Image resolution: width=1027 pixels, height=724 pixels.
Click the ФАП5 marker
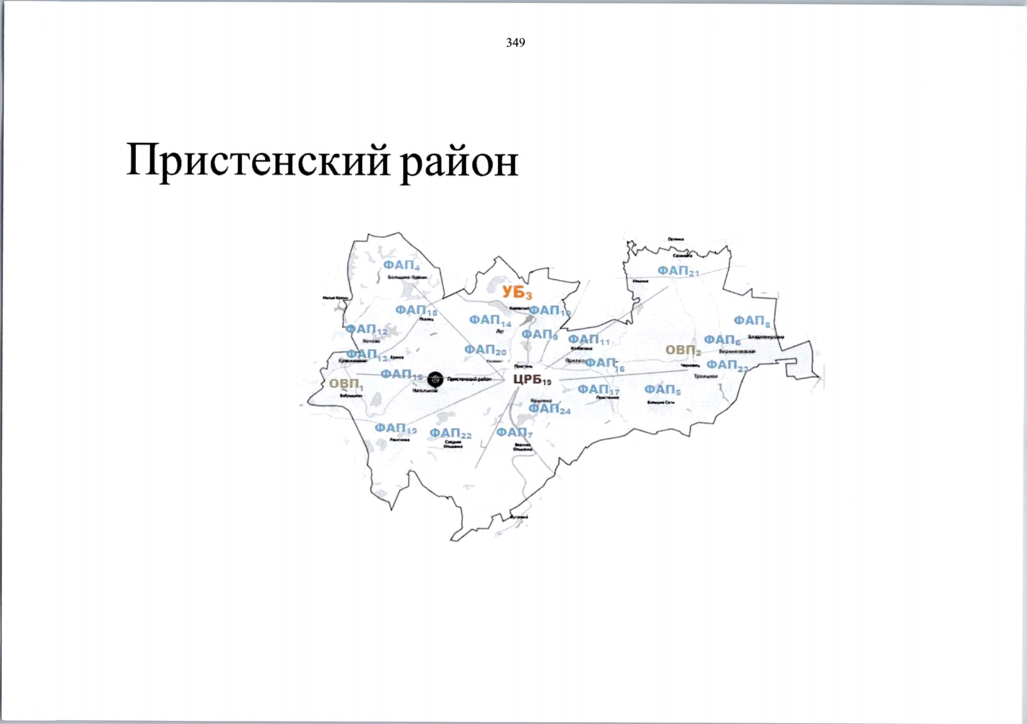coord(662,390)
